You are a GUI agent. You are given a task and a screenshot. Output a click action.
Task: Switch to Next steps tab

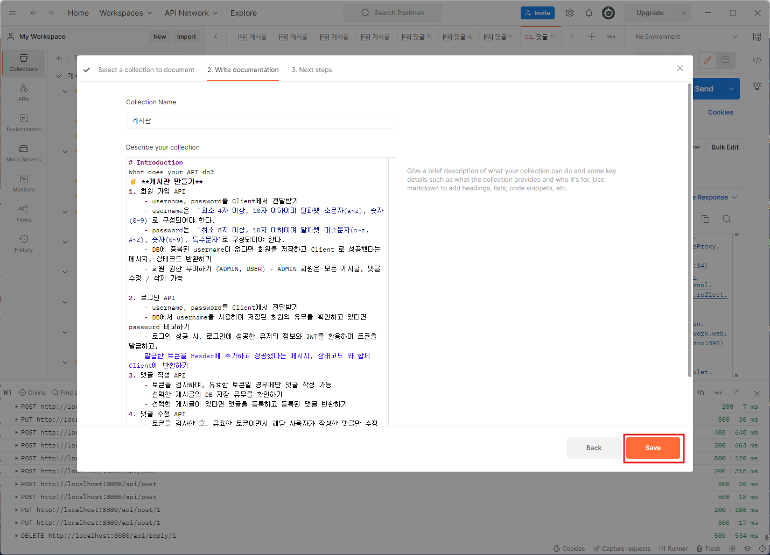(x=312, y=70)
